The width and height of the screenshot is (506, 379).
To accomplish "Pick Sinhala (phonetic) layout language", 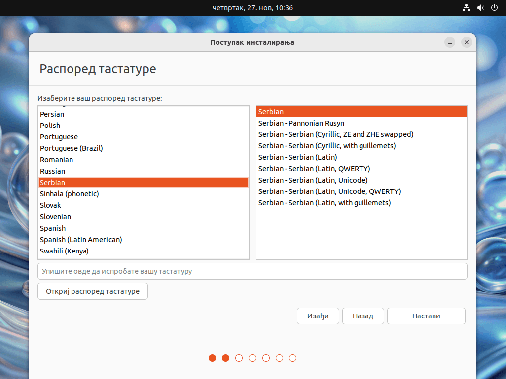I will click(x=144, y=194).
